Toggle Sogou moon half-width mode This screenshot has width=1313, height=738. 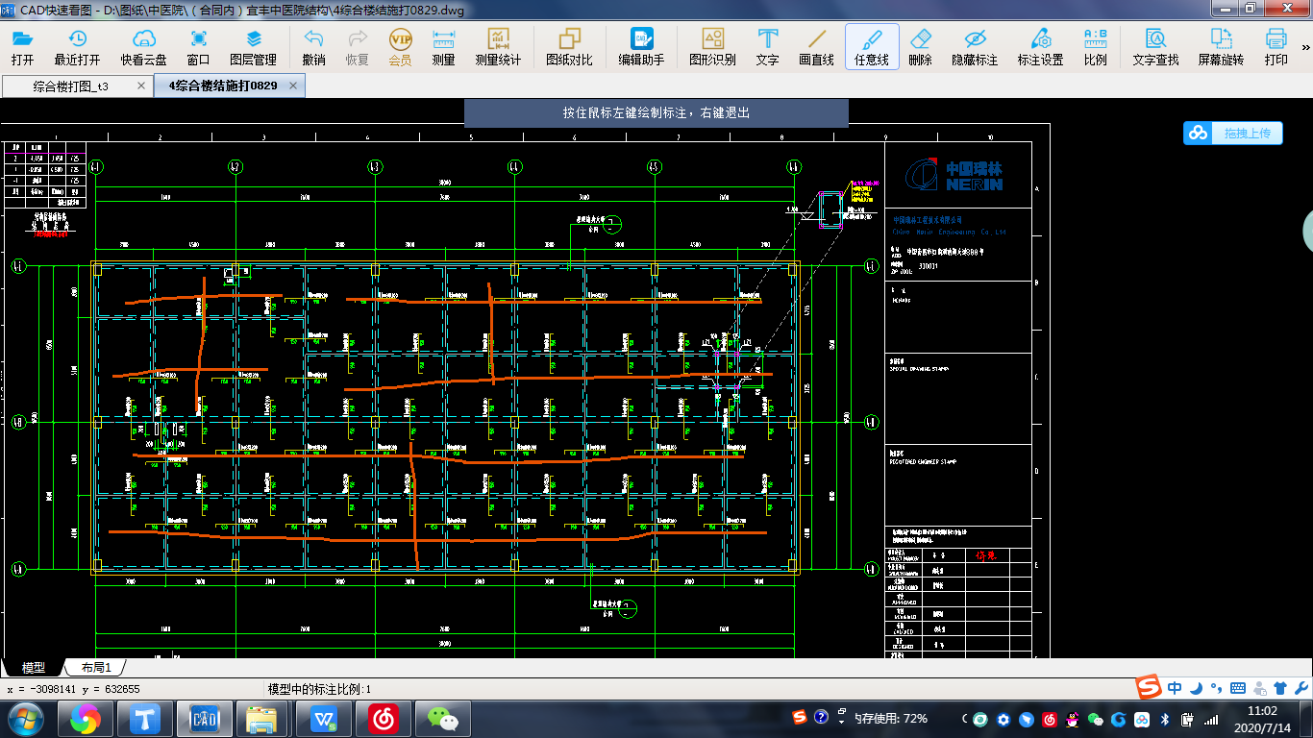tap(1196, 688)
